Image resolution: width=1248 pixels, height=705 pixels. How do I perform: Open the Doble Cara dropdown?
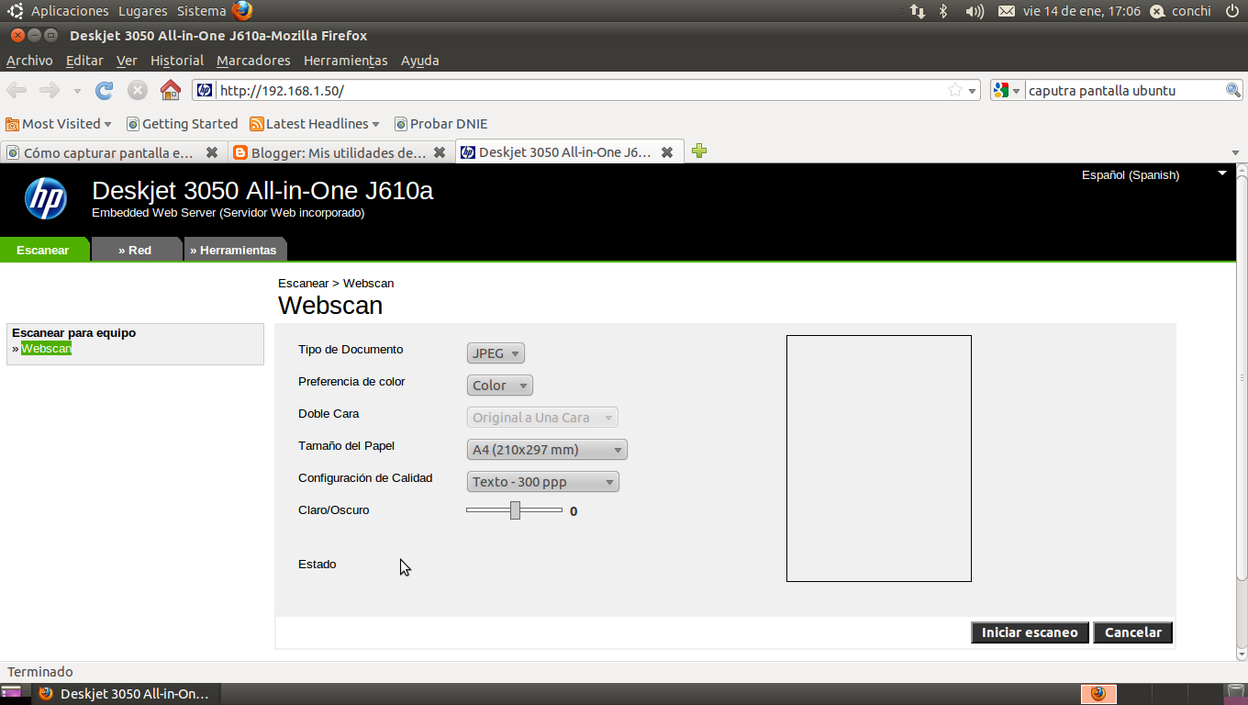coord(542,418)
